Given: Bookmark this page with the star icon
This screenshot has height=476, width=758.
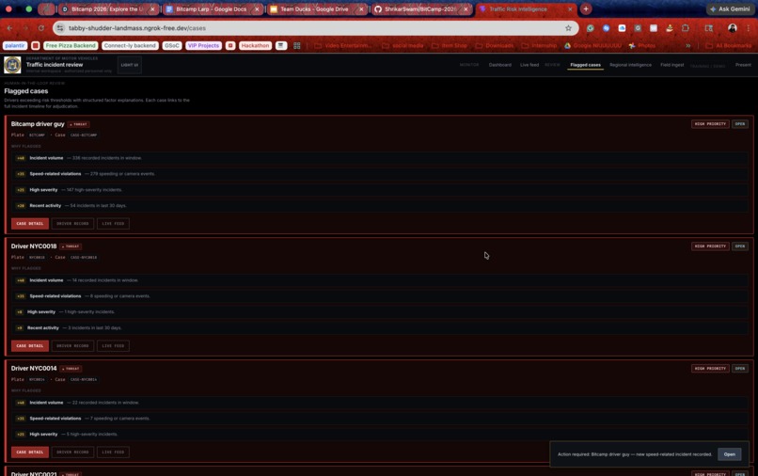Looking at the screenshot, I should 568,28.
